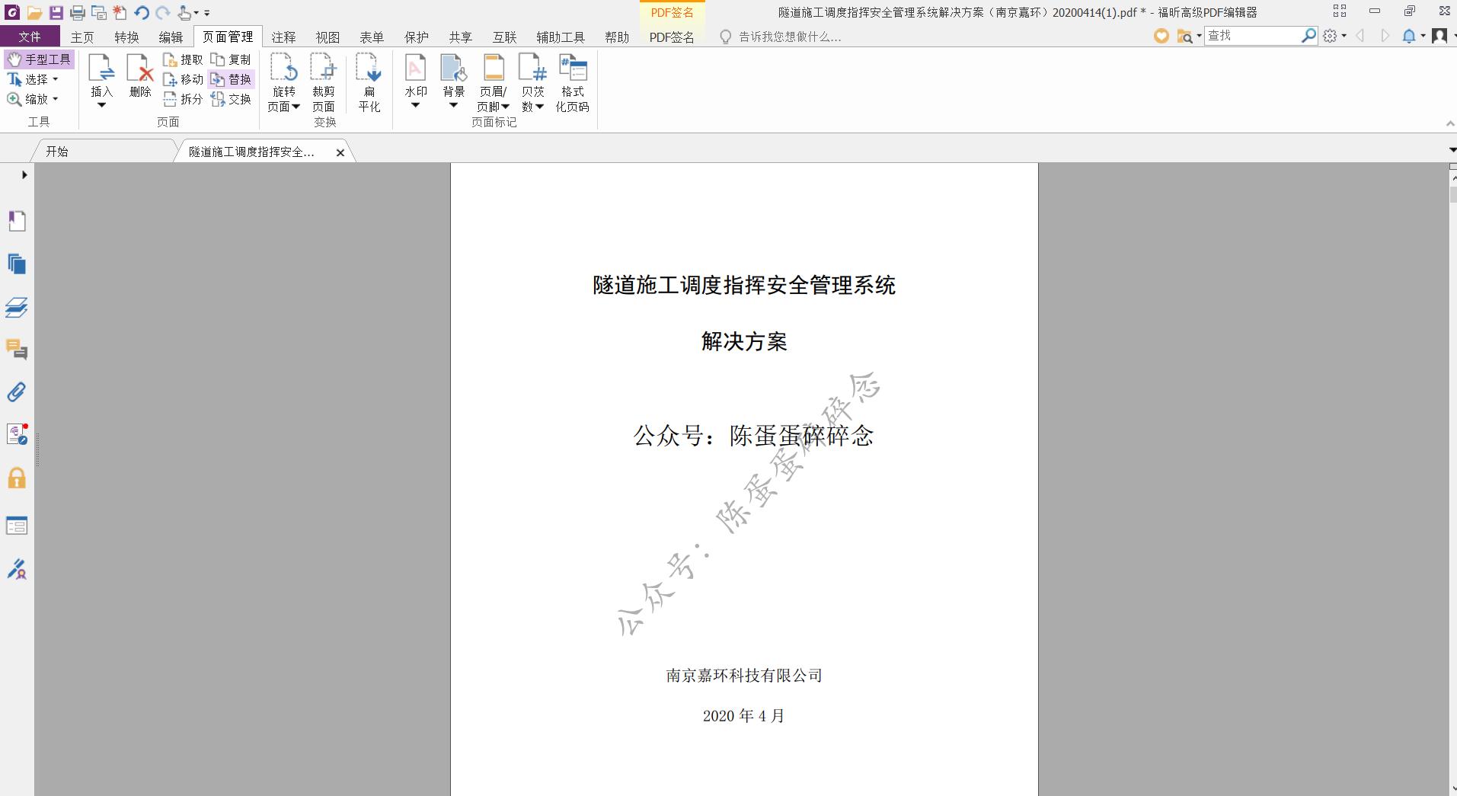
Task: Click the 替换 replace pages tool
Action: [232, 78]
